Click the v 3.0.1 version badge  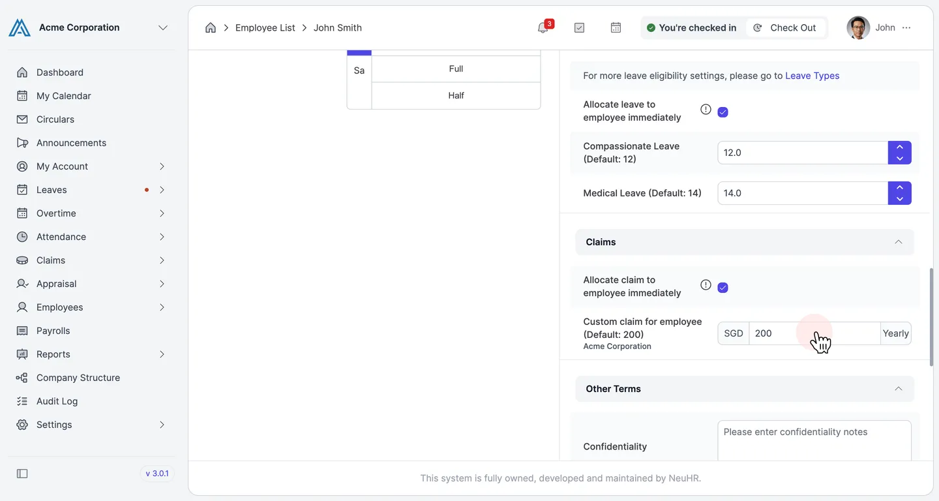pyautogui.click(x=157, y=474)
